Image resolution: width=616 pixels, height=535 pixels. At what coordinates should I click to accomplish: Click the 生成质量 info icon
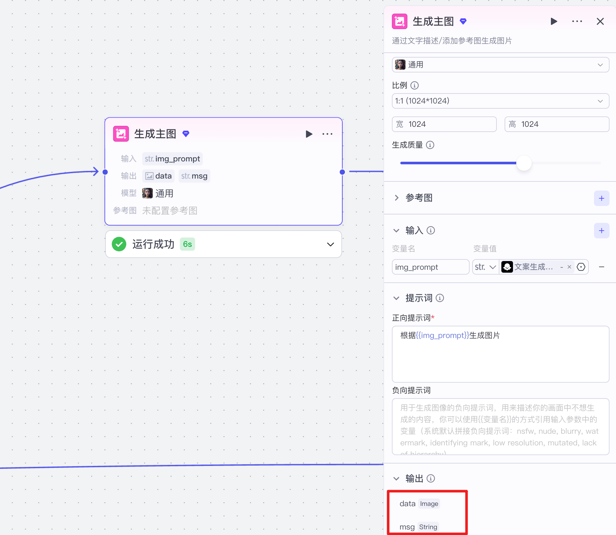point(430,145)
